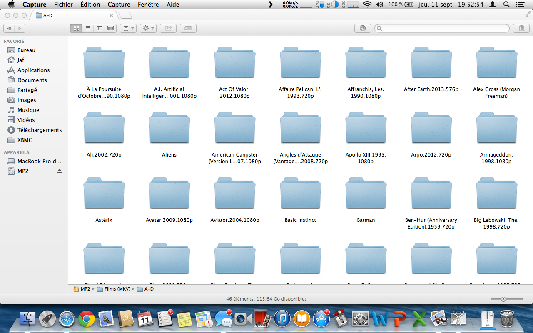This screenshot has height=333, width=533.
Task: Open Finder from the Dock
Action: point(28,319)
